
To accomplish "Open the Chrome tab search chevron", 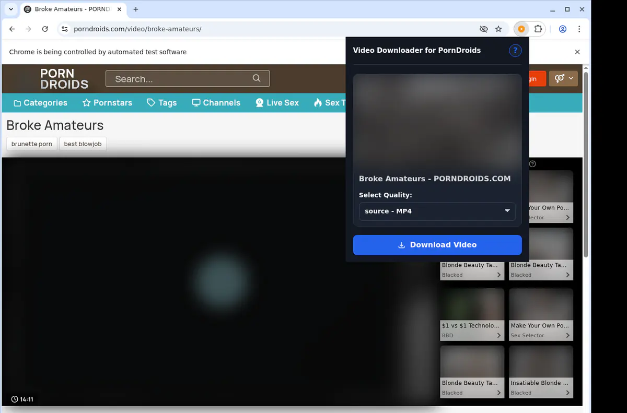I will click(11, 9).
